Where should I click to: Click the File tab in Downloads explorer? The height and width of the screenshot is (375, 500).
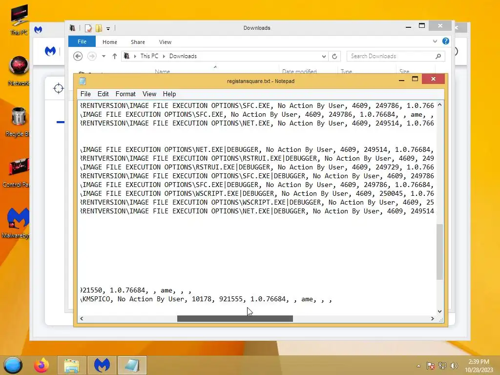(x=82, y=42)
